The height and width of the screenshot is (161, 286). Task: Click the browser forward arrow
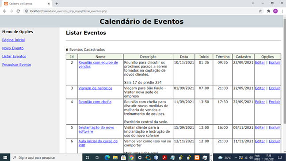click(x=11, y=11)
